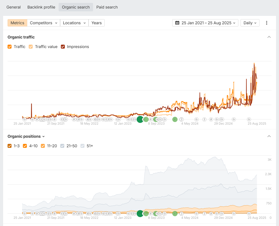Image resolution: width=279 pixels, height=226 pixels.
Task: Click the large dark green marker on the organic positions chart
Action: [140, 214]
